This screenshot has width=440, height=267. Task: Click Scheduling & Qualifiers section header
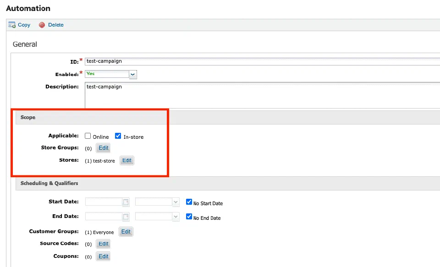[228, 184]
